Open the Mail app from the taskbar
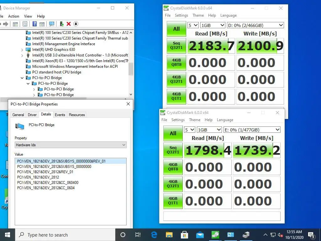The height and width of the screenshot is (241, 321). pos(200,235)
